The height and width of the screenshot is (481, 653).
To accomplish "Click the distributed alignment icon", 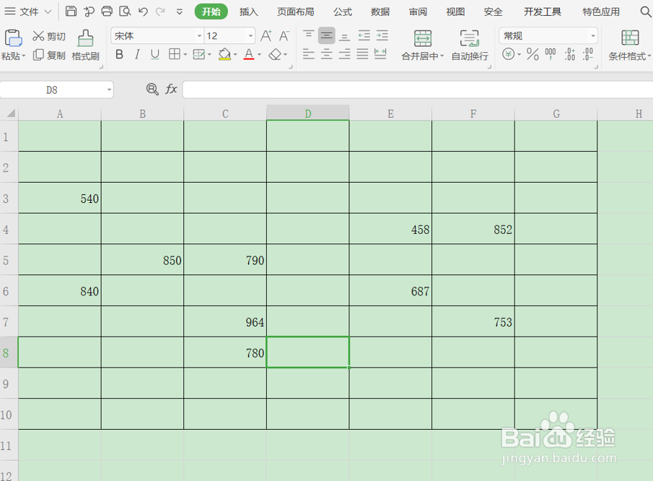I will [x=380, y=53].
